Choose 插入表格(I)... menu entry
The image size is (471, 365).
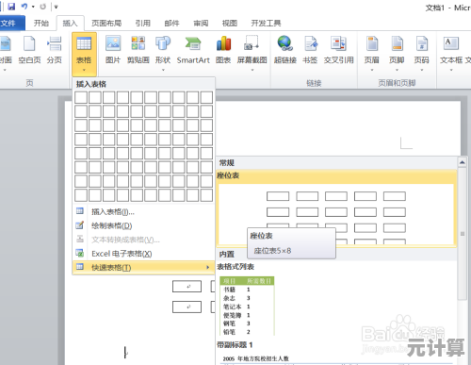click(143, 212)
